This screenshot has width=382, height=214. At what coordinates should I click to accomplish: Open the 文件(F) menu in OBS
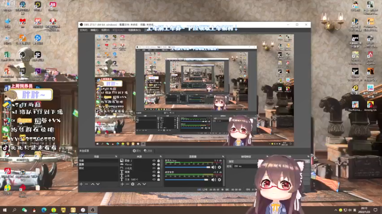point(83,30)
